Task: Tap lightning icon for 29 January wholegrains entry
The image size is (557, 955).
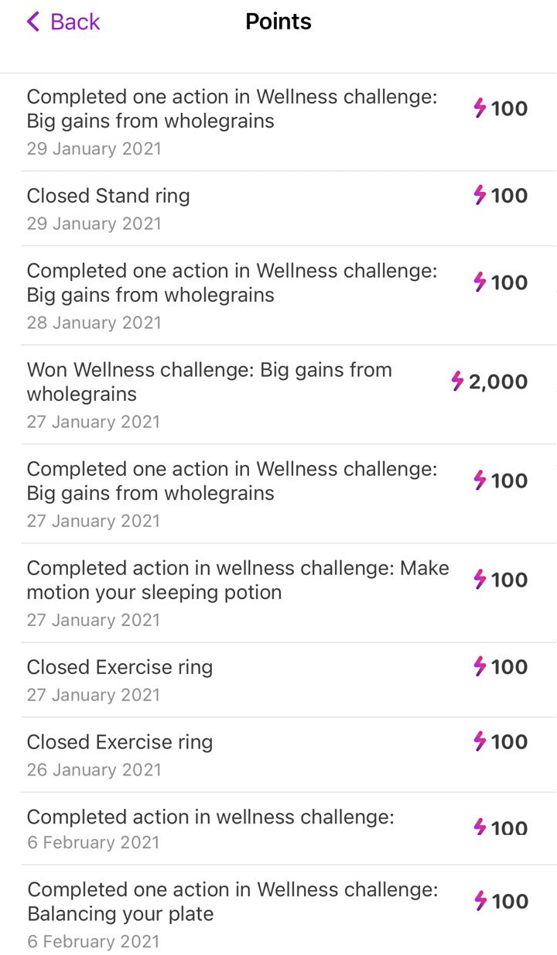Action: [480, 108]
